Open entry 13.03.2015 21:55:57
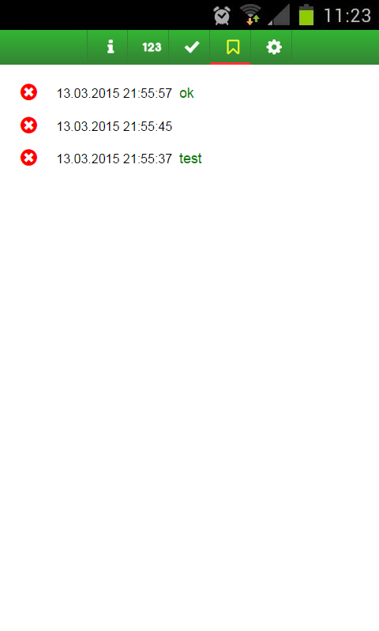 [x=114, y=93]
